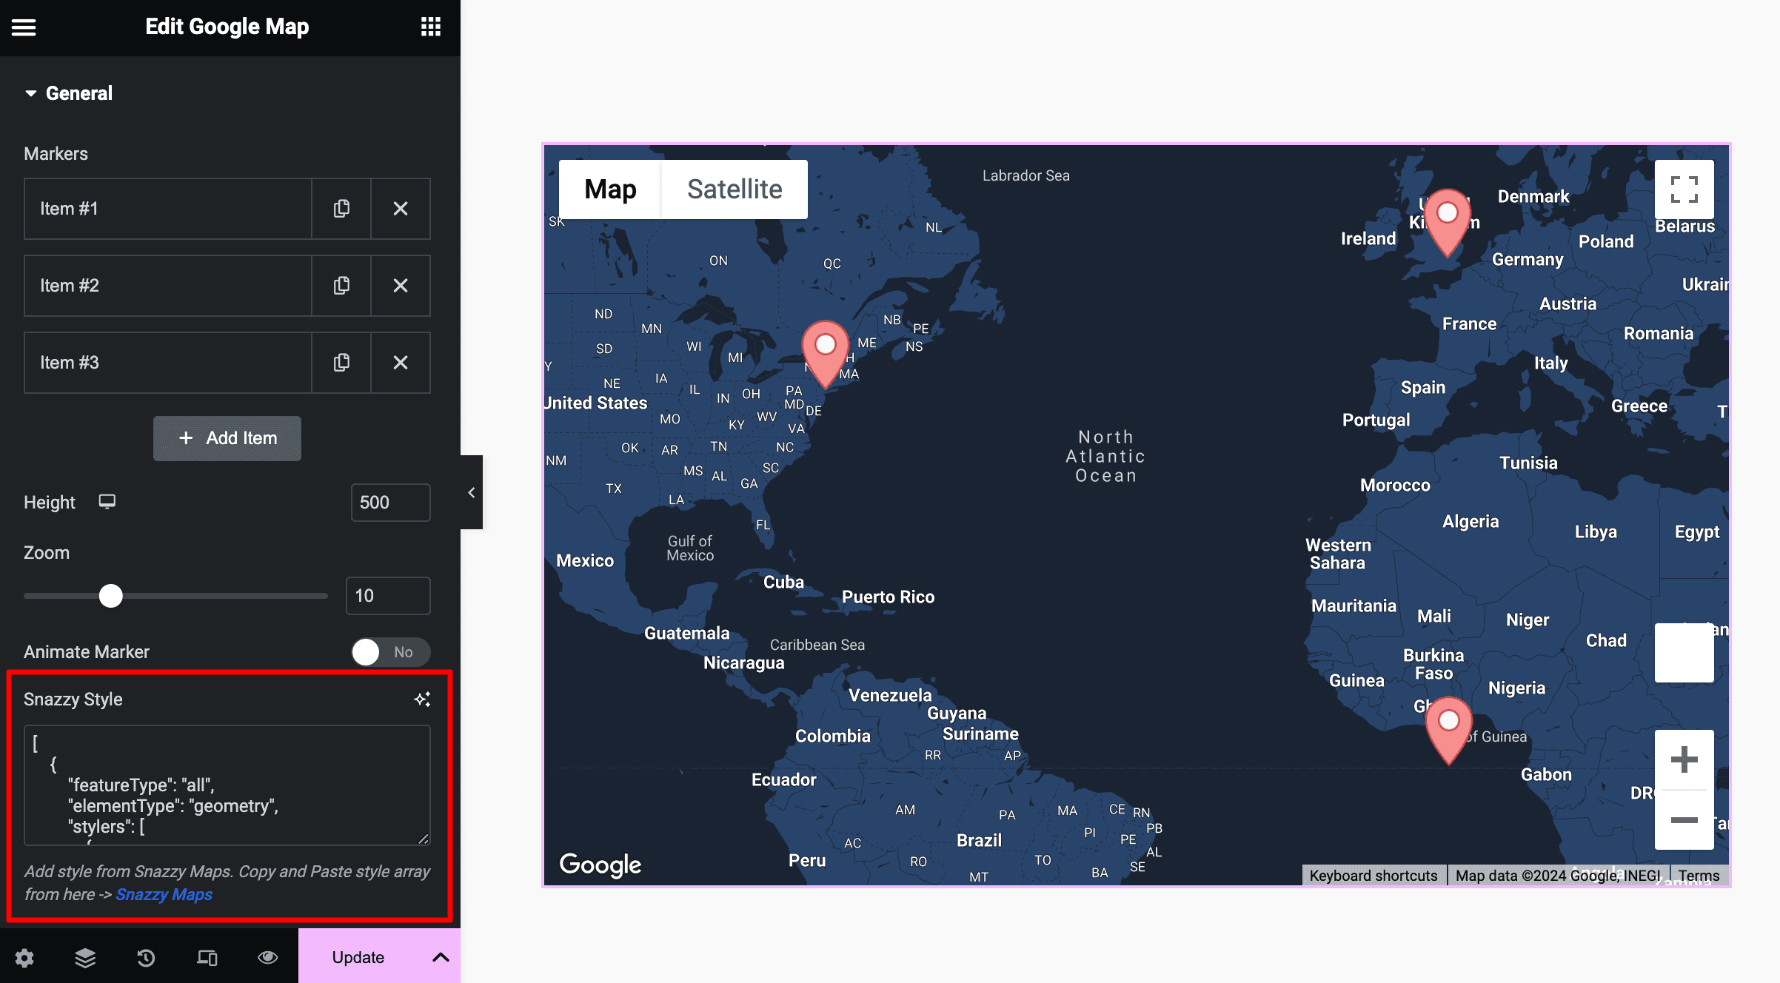Click the map marker near Gulf of Guinea

(1449, 731)
